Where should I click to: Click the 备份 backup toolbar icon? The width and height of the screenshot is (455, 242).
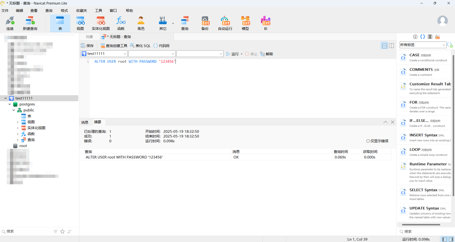click(x=205, y=23)
